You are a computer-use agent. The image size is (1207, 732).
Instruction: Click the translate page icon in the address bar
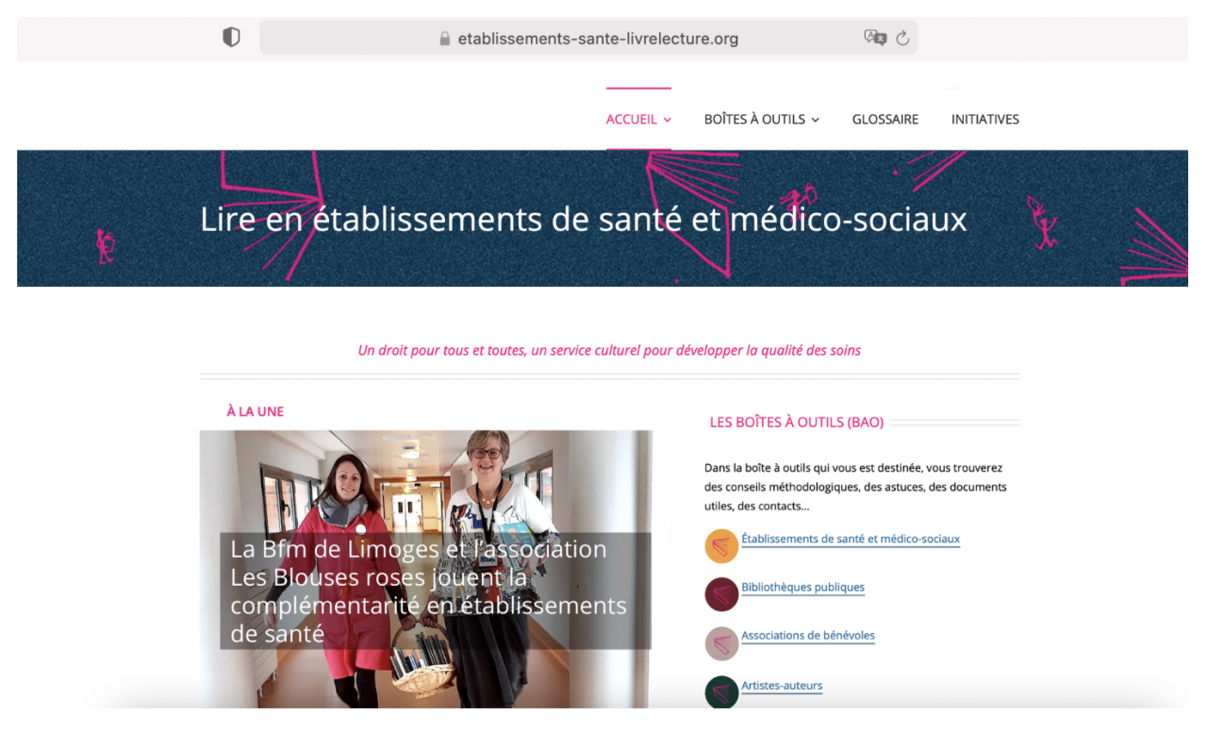click(x=875, y=38)
